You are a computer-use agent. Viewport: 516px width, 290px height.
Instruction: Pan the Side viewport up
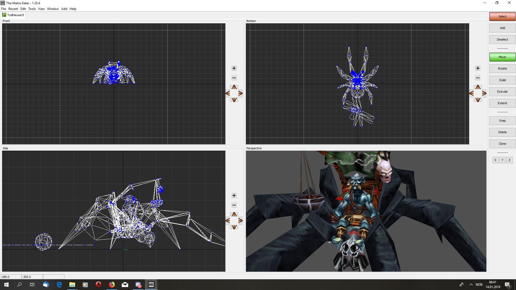click(x=234, y=215)
